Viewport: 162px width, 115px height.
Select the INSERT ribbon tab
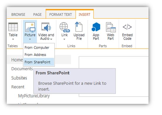point(85,15)
